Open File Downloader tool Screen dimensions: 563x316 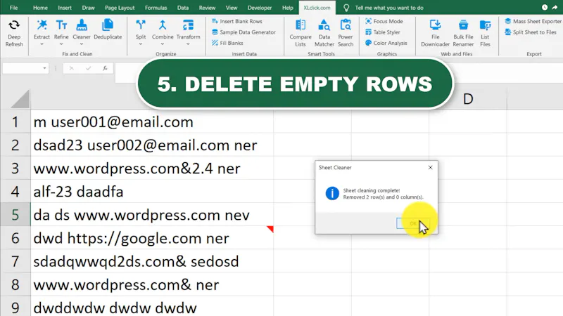coord(435,33)
